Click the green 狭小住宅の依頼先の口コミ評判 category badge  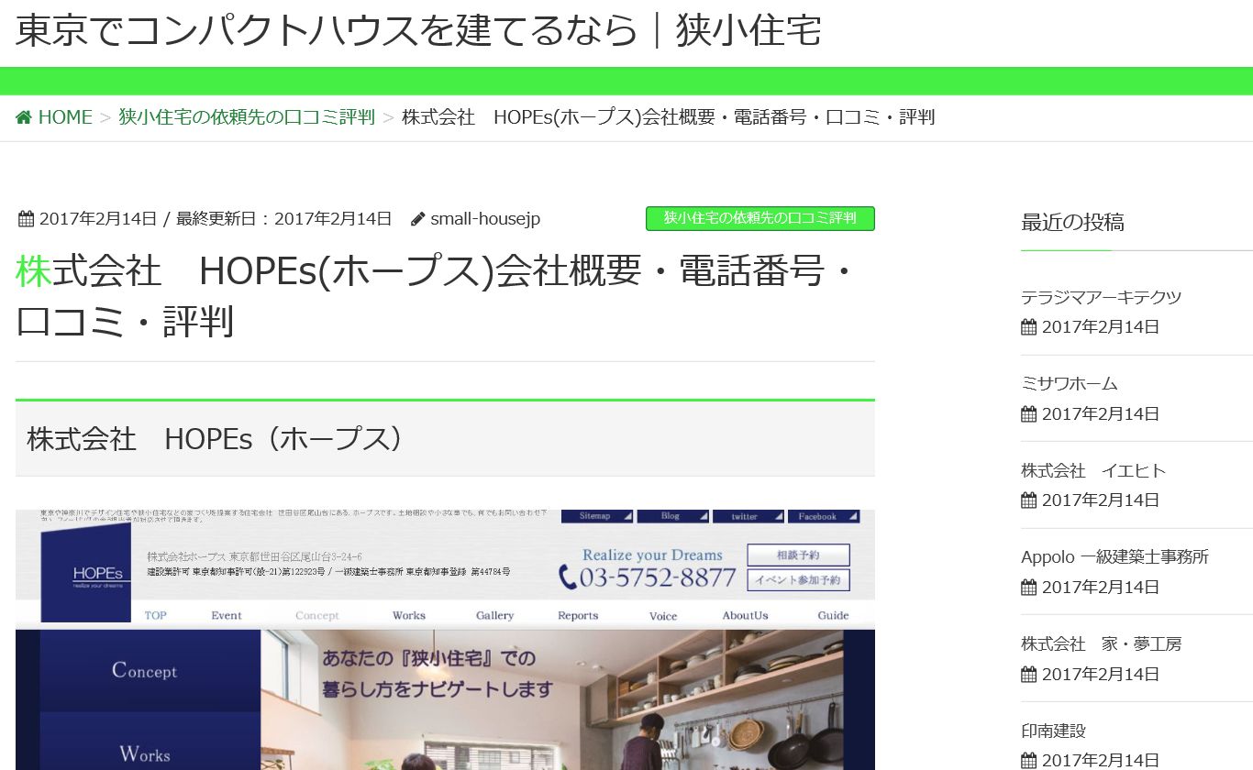pos(760,218)
